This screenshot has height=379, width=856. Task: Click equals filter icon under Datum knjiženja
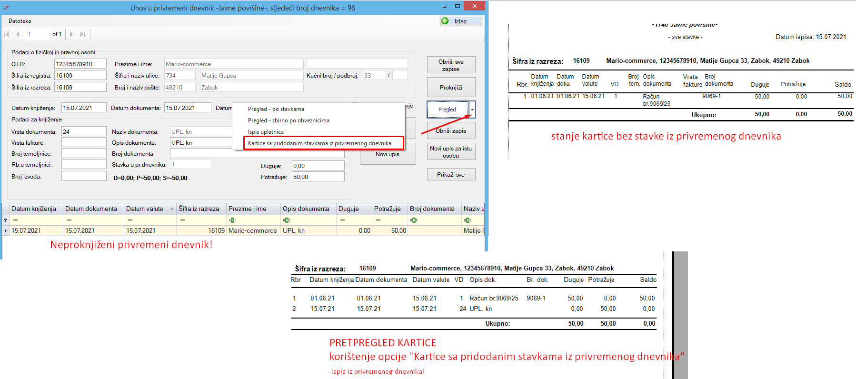[15, 220]
